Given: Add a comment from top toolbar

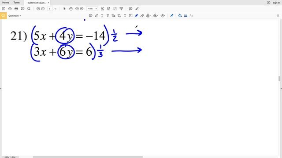Looking at the screenshot, I should (x=130, y=9).
